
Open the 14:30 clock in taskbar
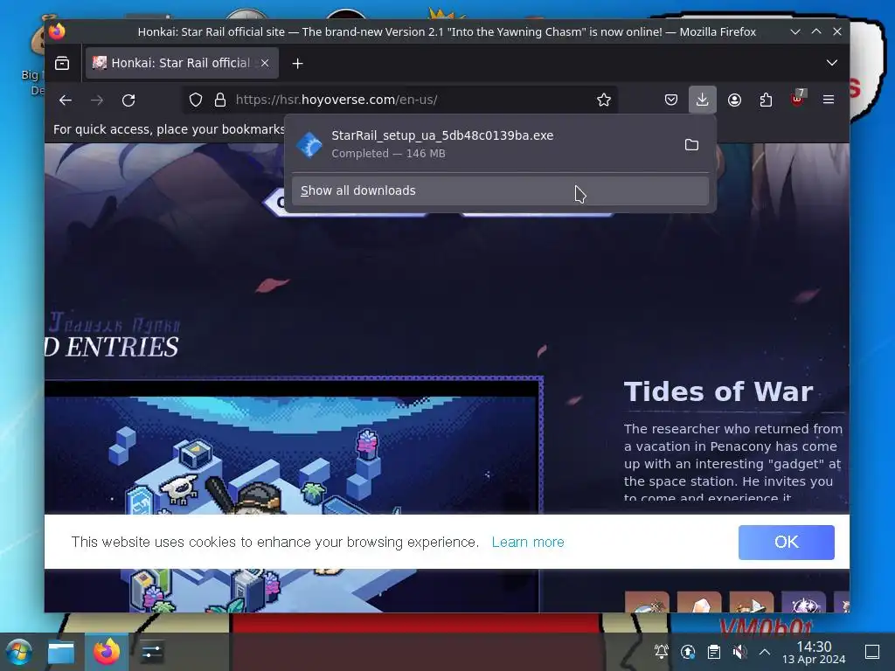click(x=814, y=652)
